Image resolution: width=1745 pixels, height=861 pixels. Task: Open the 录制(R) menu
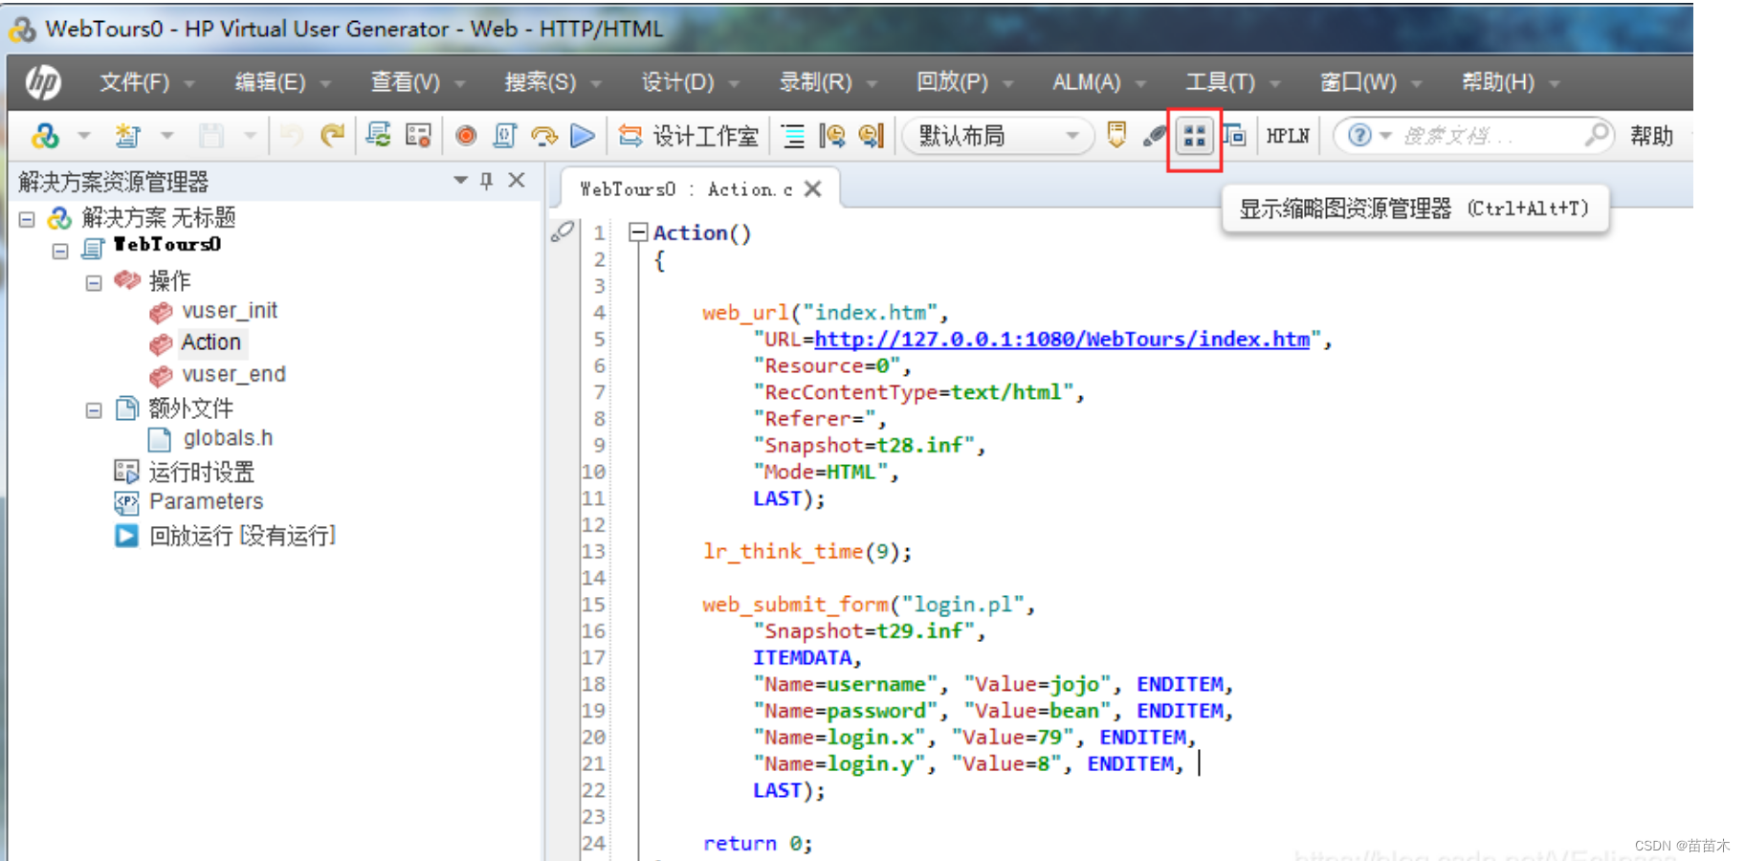[x=815, y=82]
